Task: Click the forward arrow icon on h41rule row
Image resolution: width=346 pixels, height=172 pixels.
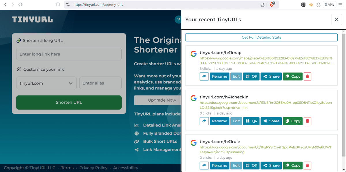Action: coord(204,165)
